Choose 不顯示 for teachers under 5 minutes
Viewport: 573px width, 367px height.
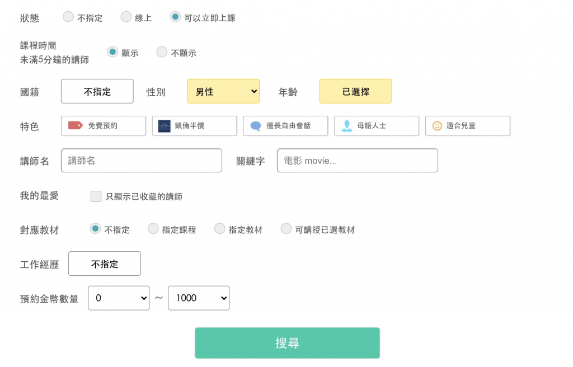[162, 52]
